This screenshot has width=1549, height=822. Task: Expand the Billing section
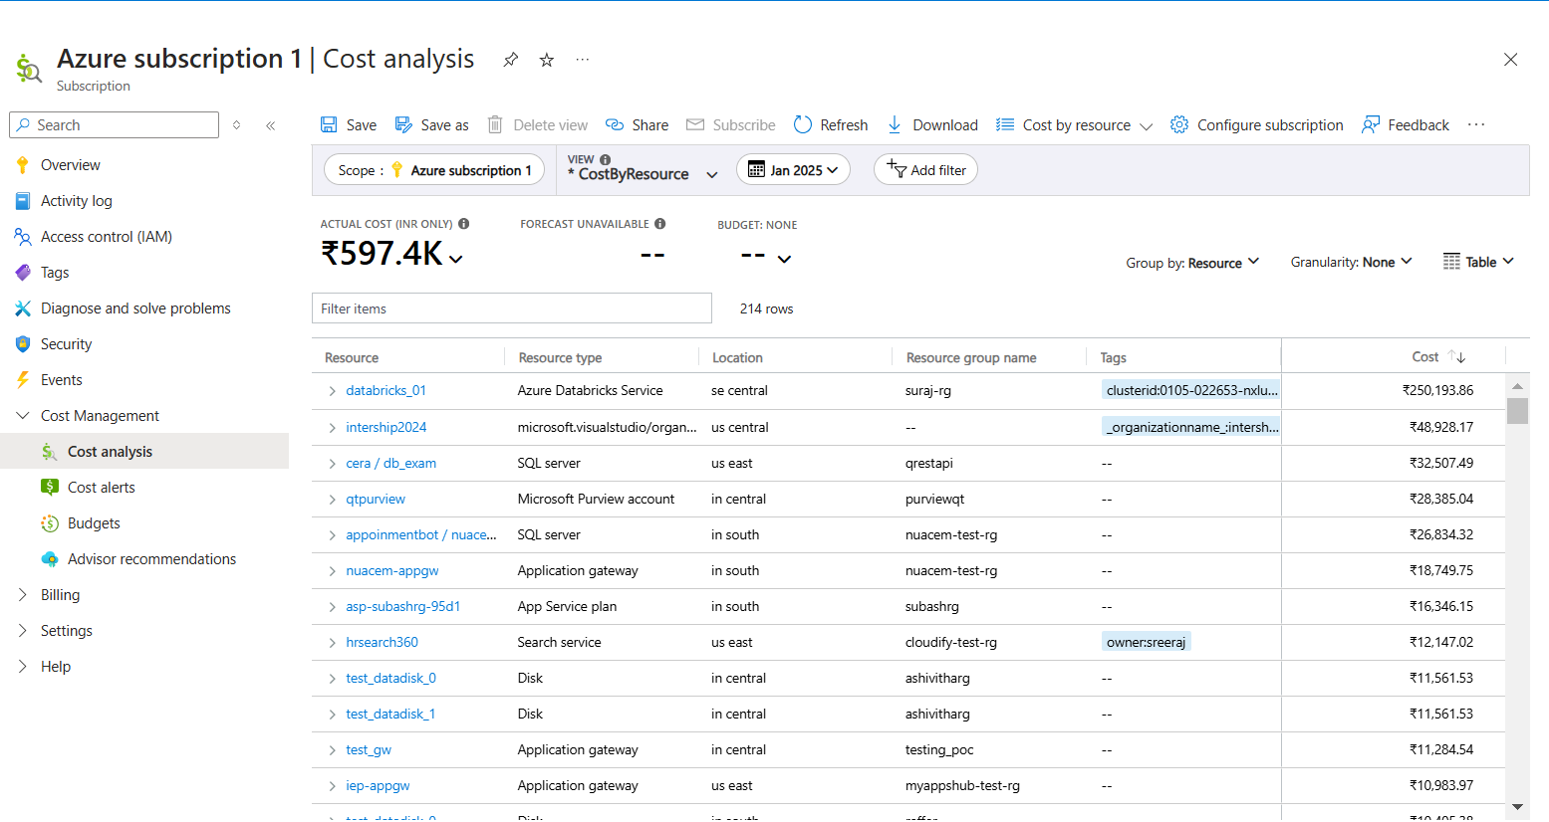[22, 595]
